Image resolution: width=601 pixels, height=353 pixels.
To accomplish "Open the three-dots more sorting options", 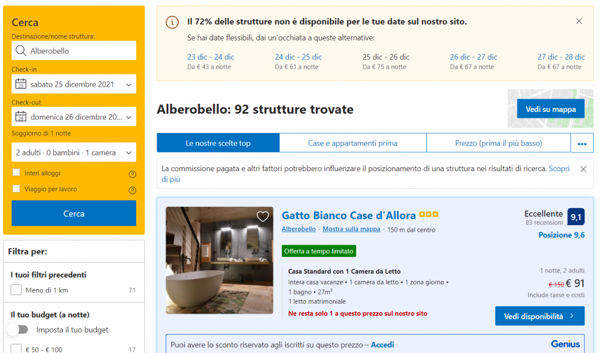I will pyautogui.click(x=582, y=143).
